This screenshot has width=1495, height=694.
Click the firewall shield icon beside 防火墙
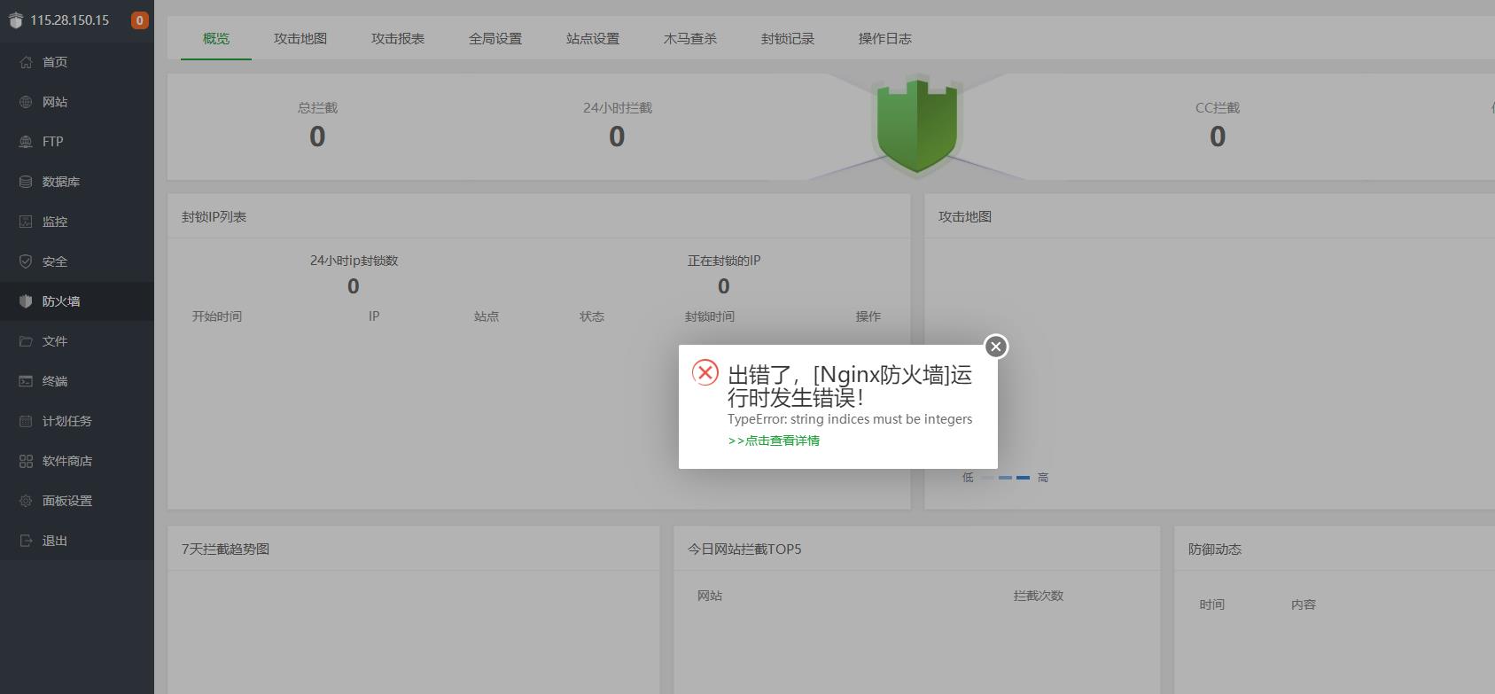(26, 301)
